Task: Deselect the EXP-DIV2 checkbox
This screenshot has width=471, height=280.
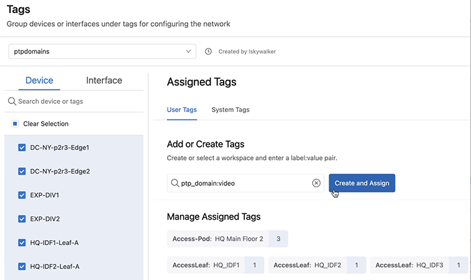Action: (22, 219)
